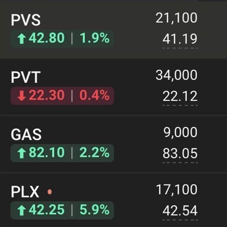Click the GAS 2.2% percent change
The width and height of the screenshot is (227, 227).
94,153
